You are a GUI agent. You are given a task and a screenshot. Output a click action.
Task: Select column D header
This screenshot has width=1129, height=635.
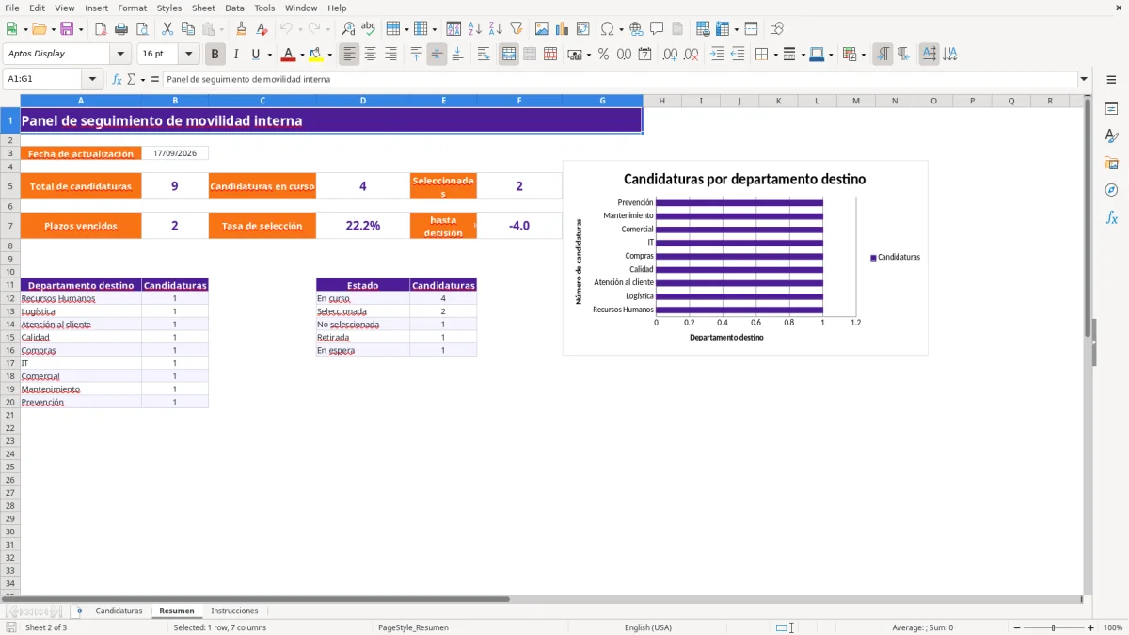click(x=362, y=101)
